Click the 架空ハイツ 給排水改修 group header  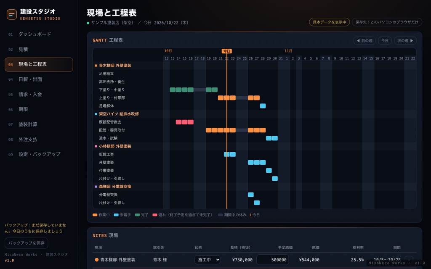pos(119,114)
